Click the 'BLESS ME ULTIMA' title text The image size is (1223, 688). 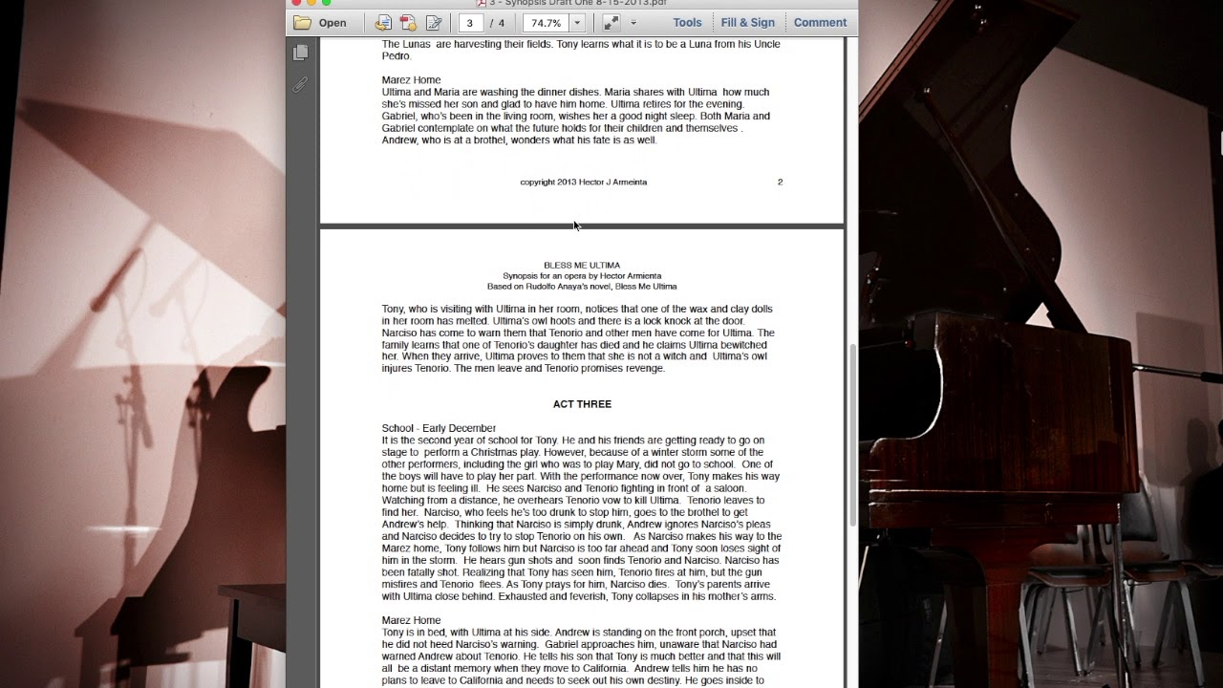coord(582,266)
